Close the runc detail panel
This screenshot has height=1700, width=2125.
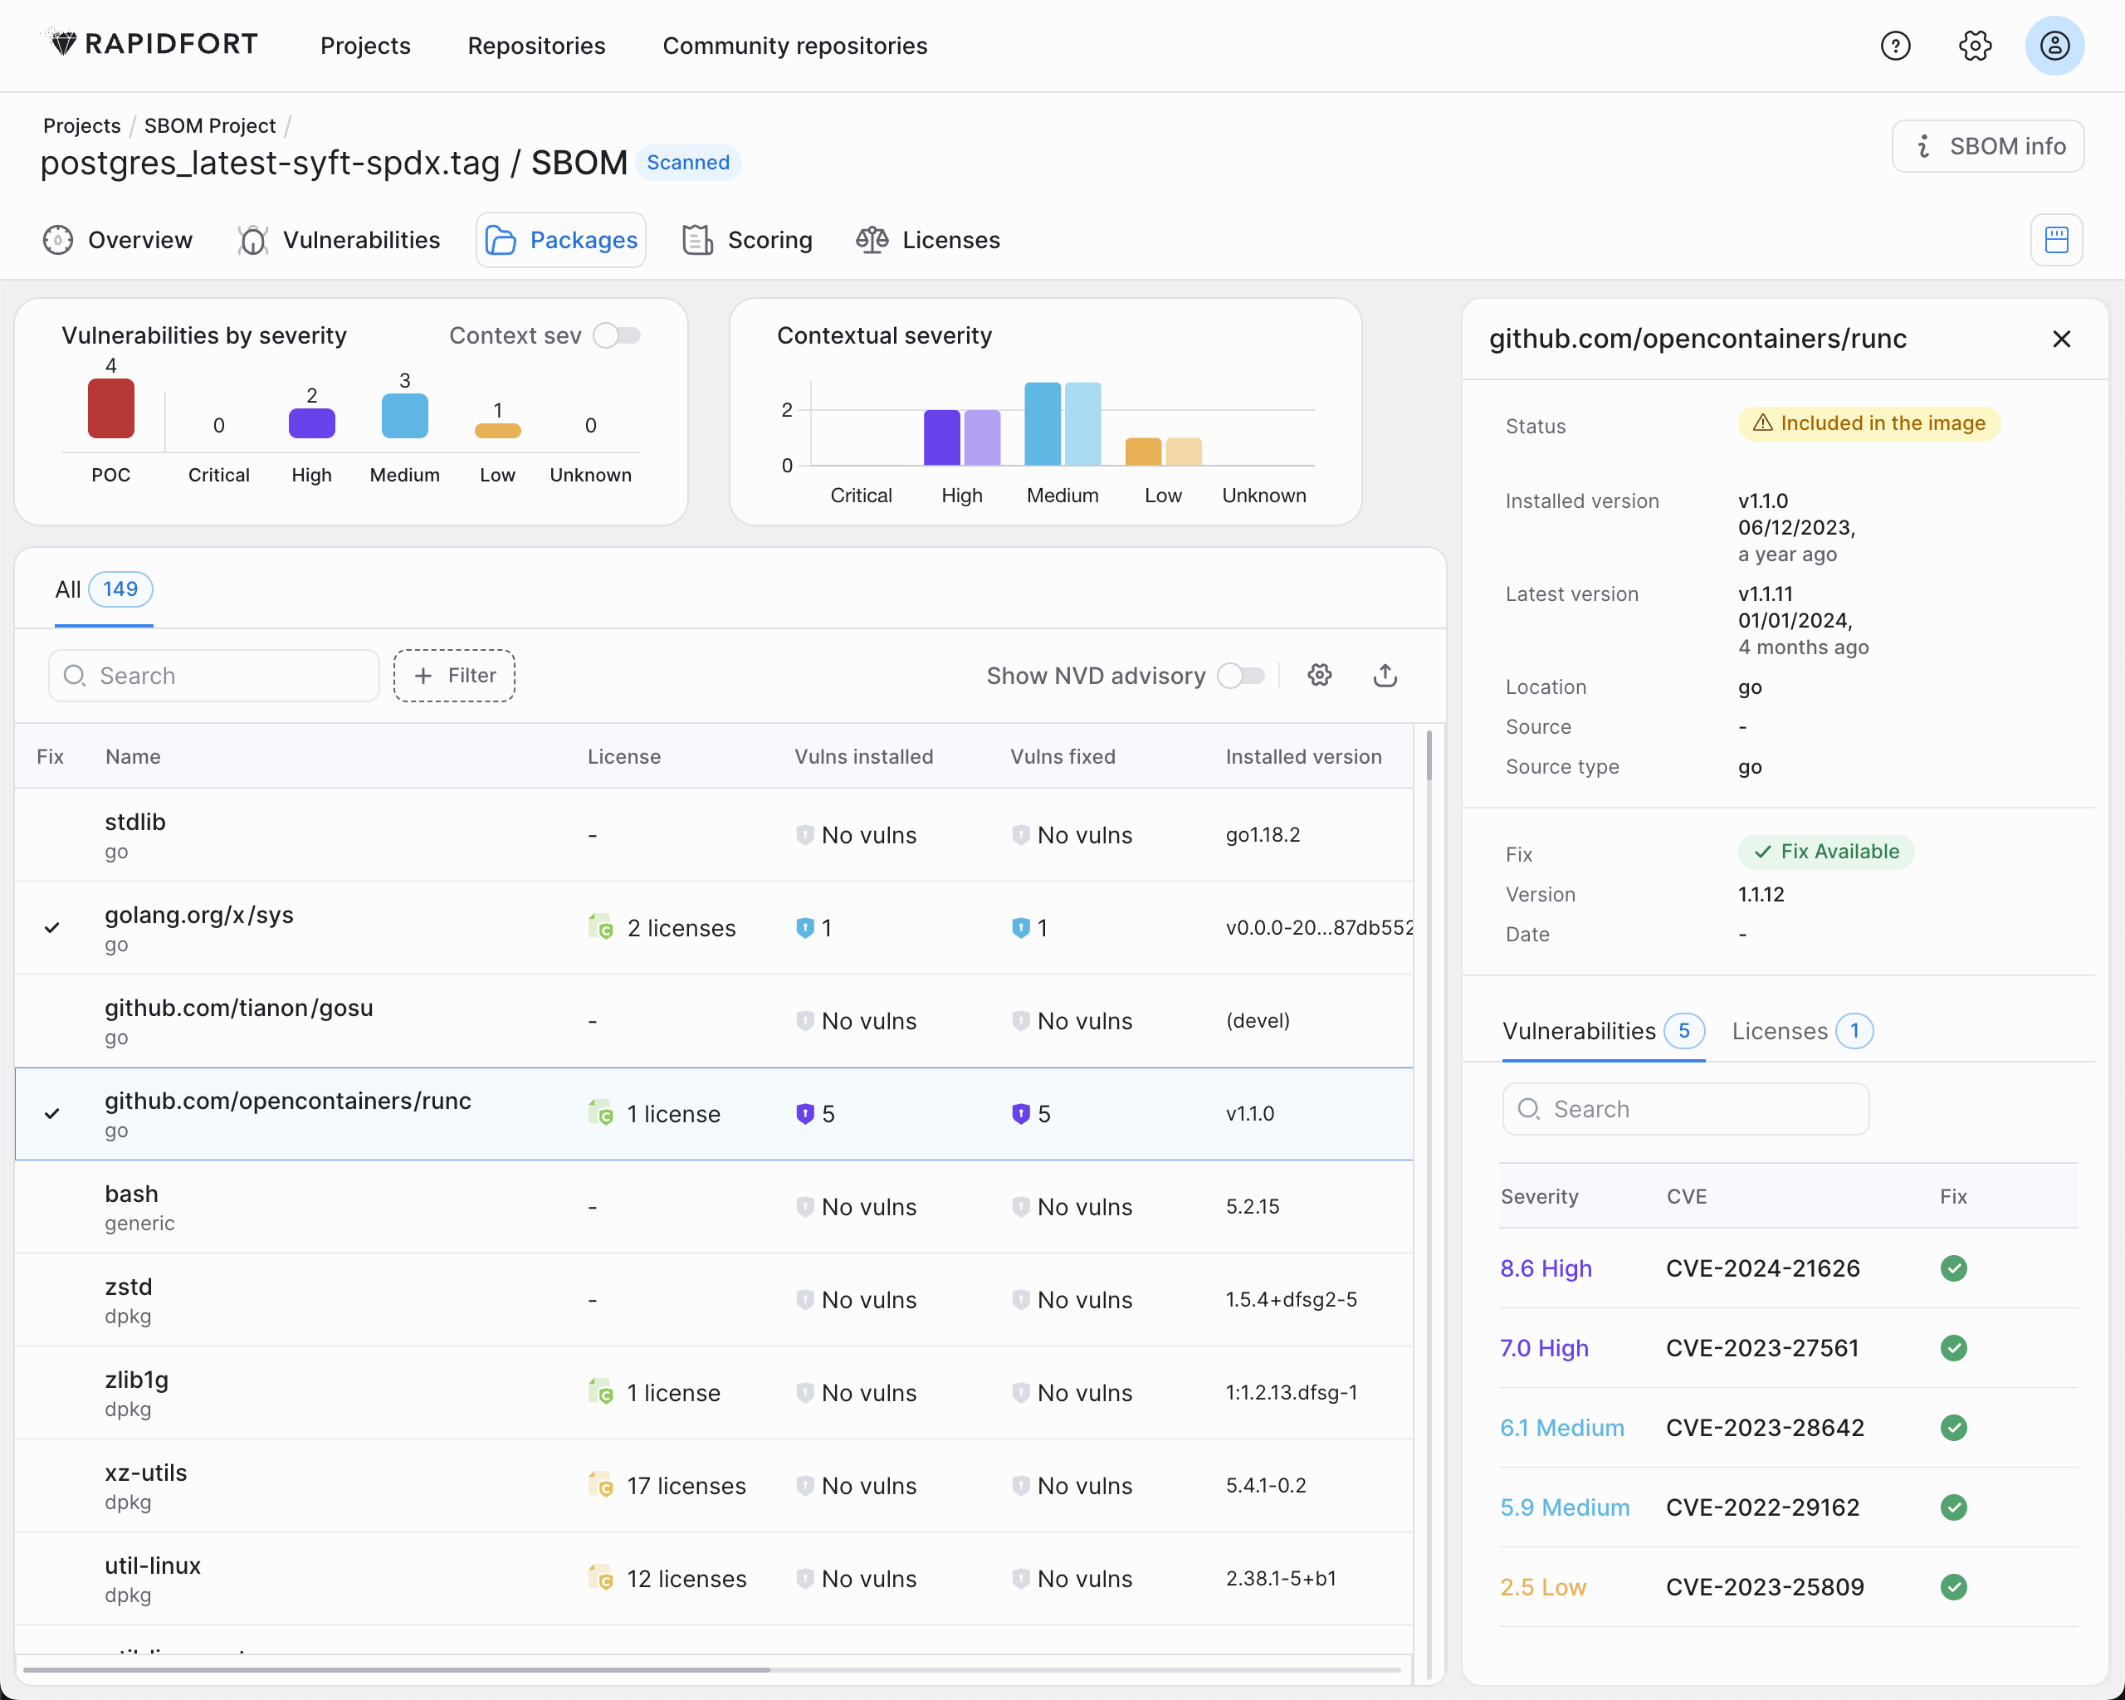(2061, 339)
